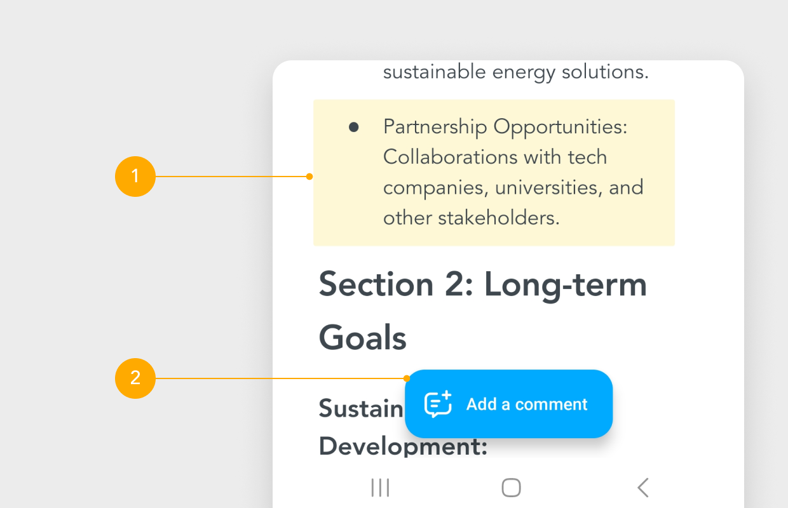Screen dimensions: 788x508
Task: Tap the Android home navigation icon
Action: (x=512, y=488)
